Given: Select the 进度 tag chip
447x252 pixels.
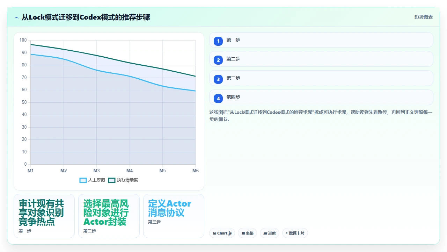Looking at the screenshot, I should 269,233.
